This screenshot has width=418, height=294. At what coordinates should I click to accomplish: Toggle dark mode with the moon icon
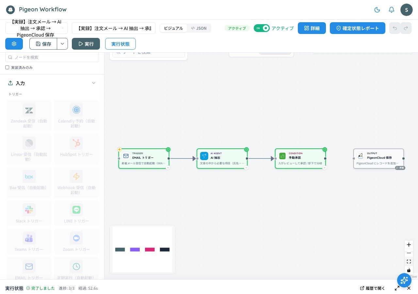[377, 10]
